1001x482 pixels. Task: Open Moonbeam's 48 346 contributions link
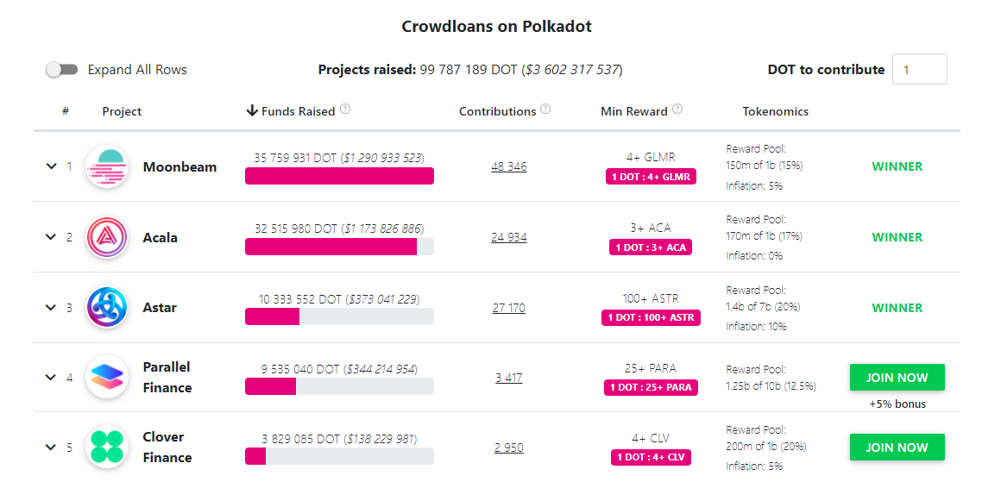(x=508, y=166)
